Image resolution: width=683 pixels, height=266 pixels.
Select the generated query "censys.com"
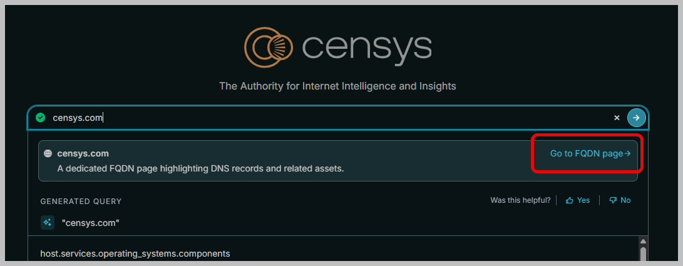tap(91, 223)
